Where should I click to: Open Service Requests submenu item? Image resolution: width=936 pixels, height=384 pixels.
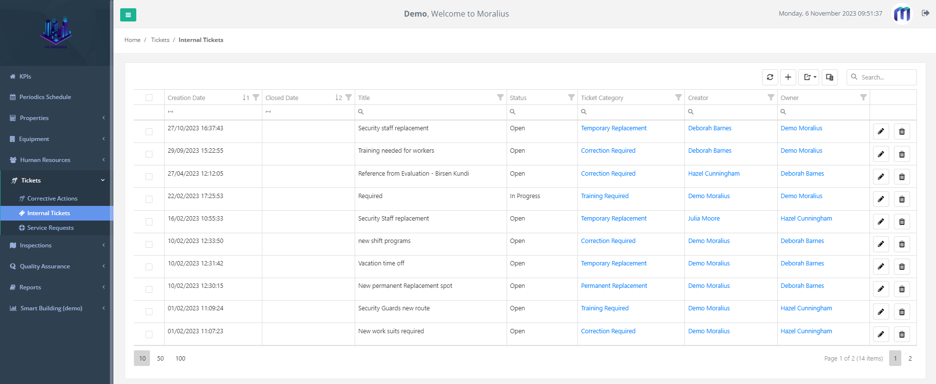(50, 228)
